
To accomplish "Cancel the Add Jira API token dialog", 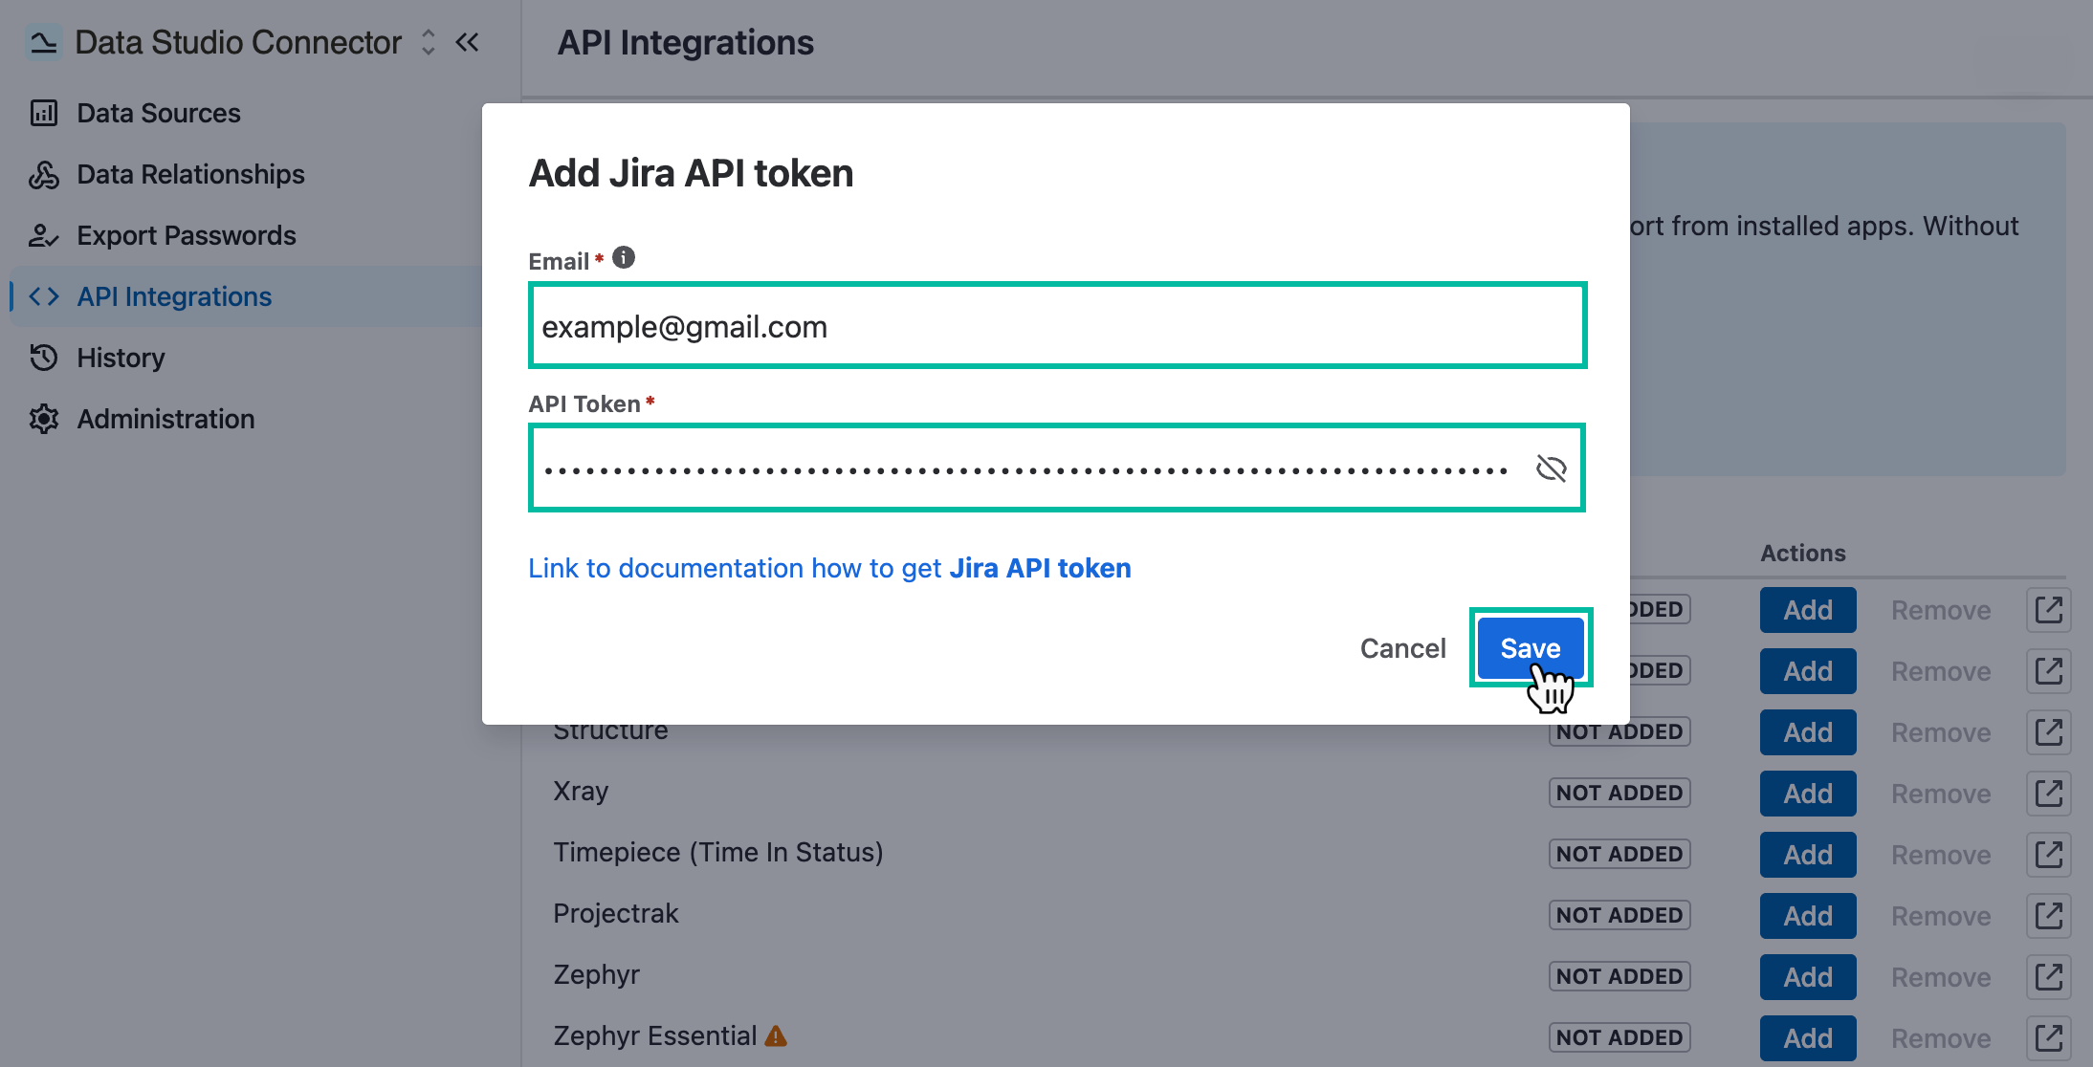I will tap(1403, 648).
